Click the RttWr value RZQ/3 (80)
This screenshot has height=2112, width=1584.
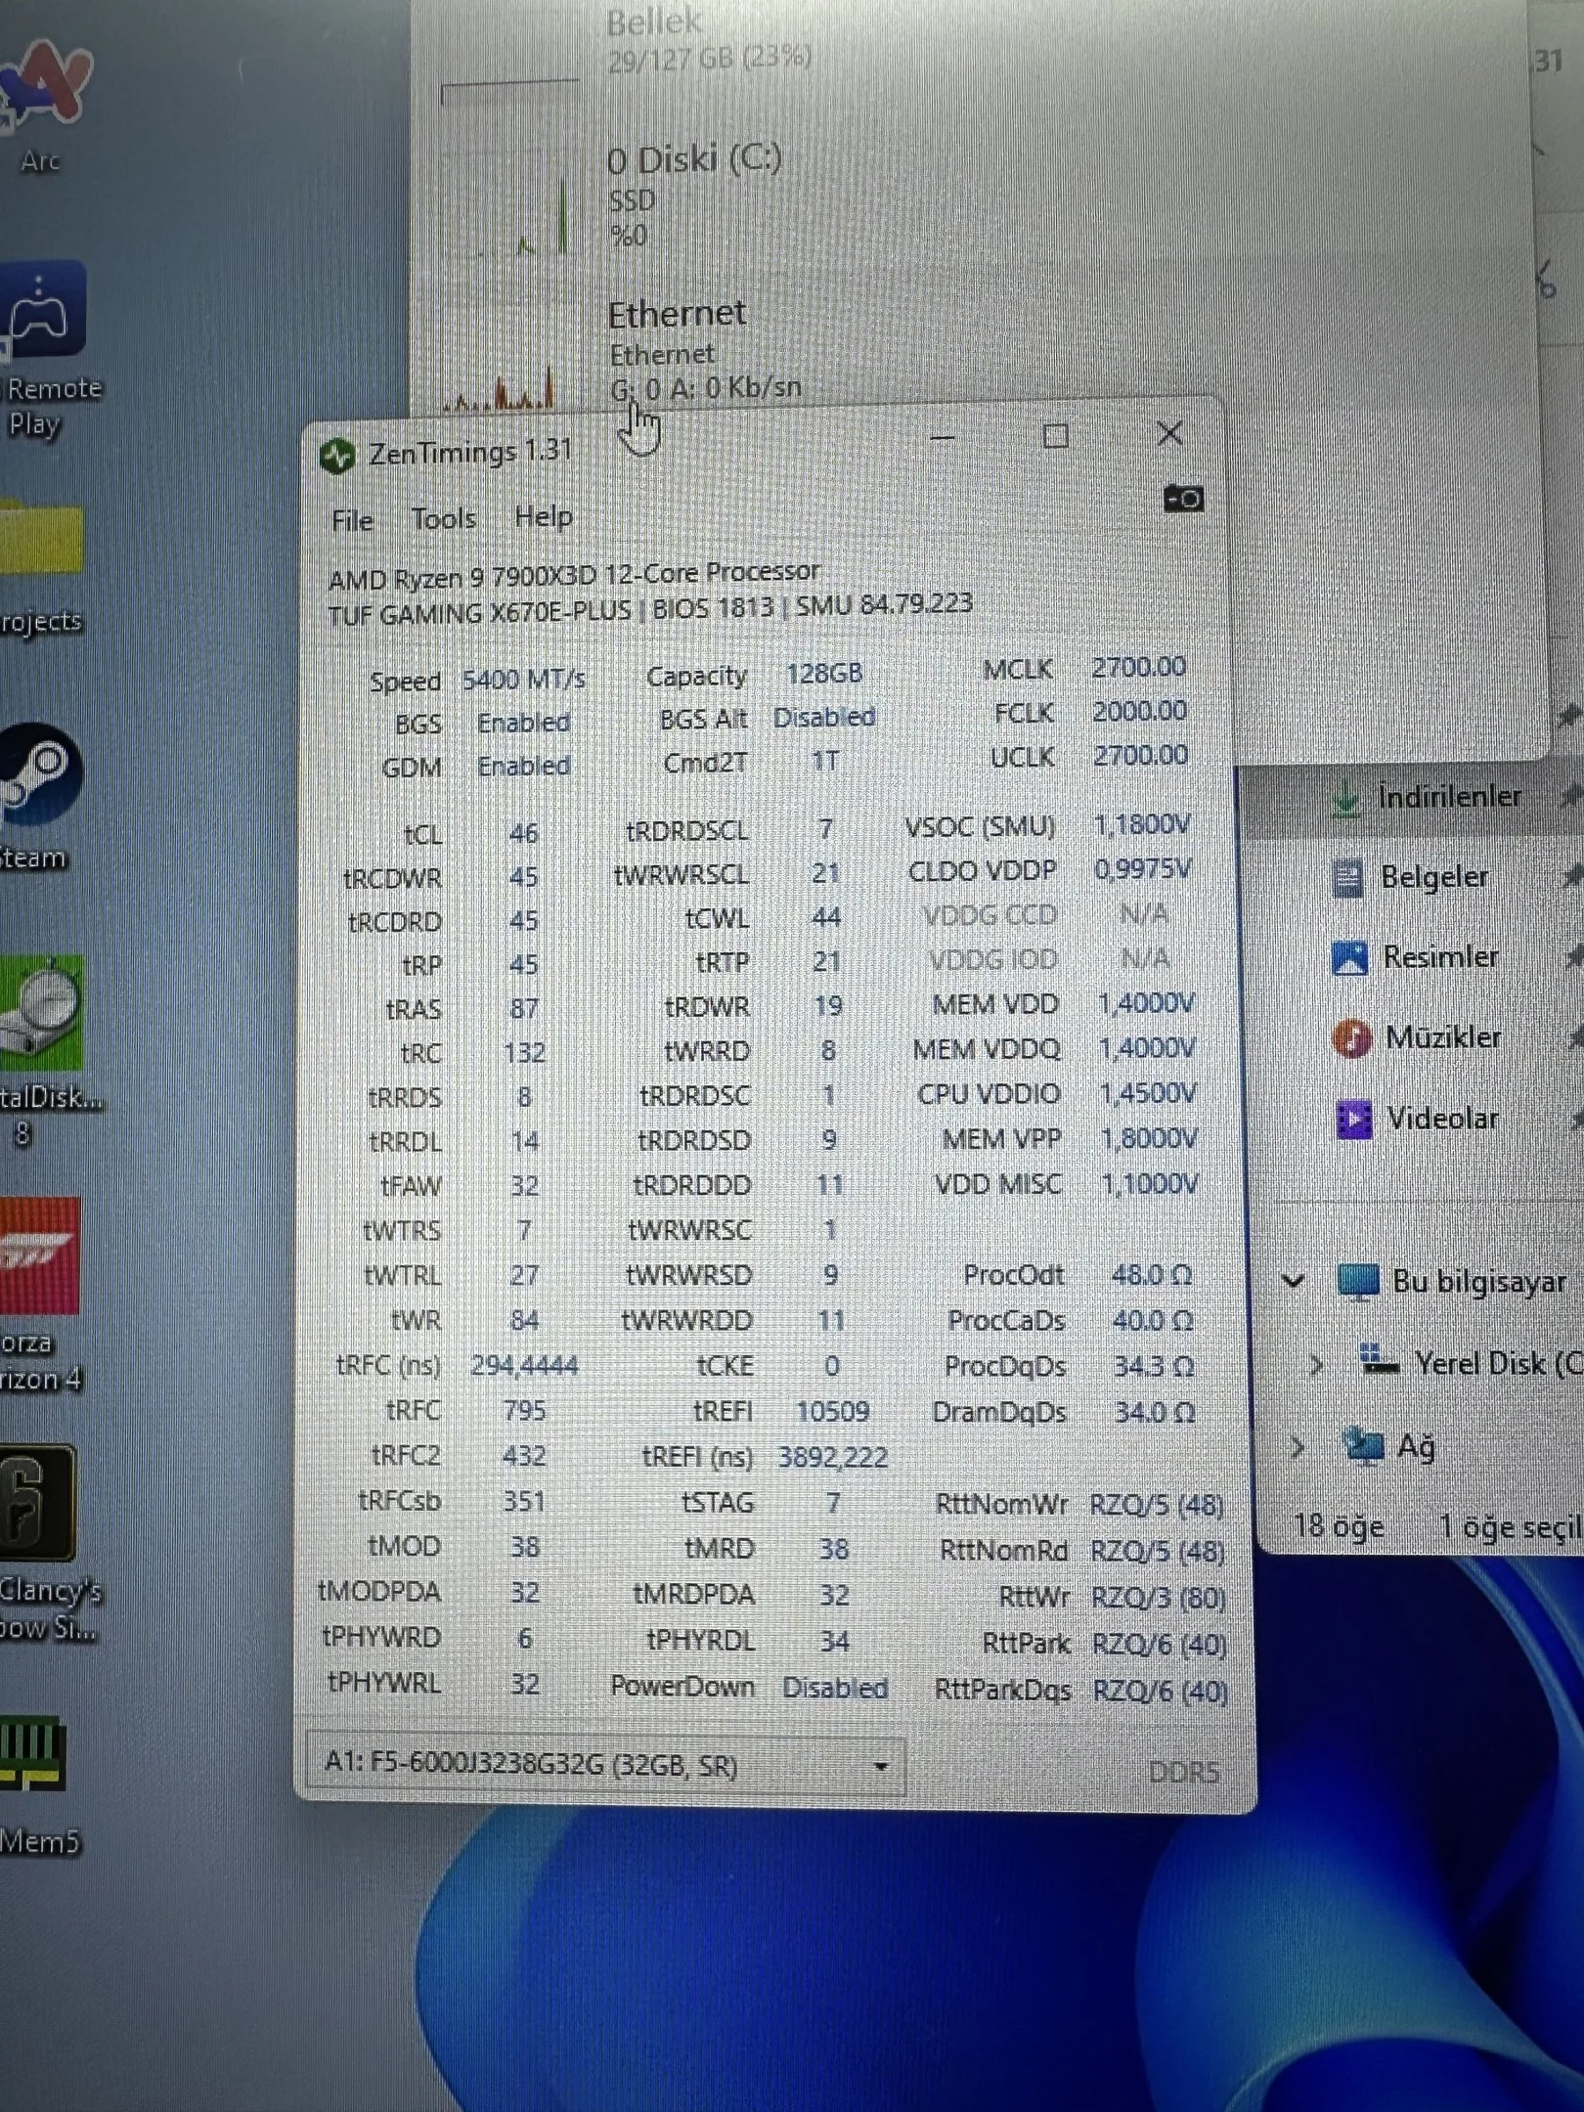point(1159,1598)
